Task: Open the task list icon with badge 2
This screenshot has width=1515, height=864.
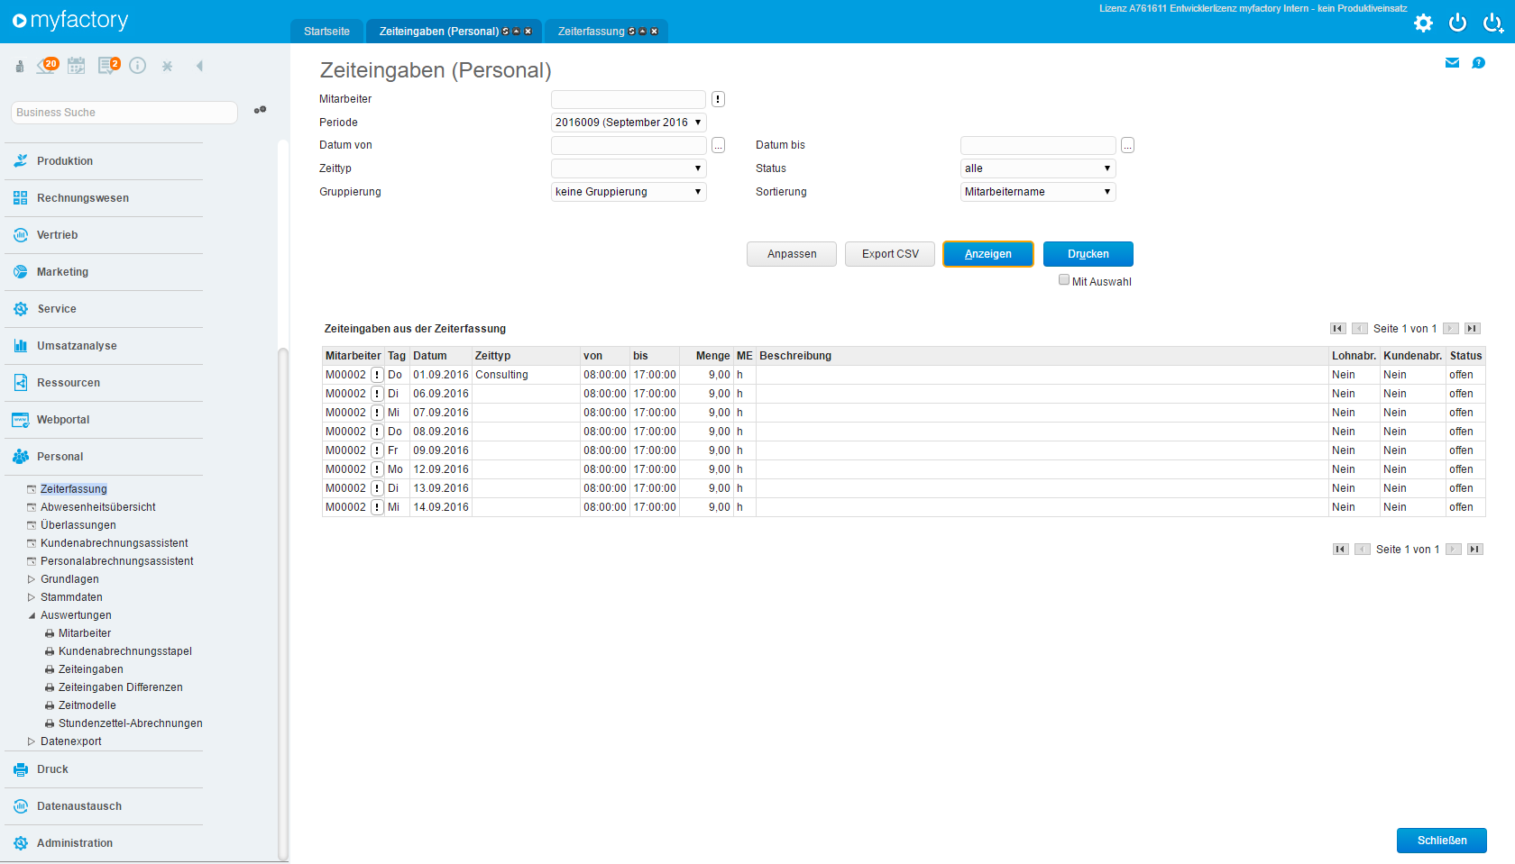Action: coord(108,66)
